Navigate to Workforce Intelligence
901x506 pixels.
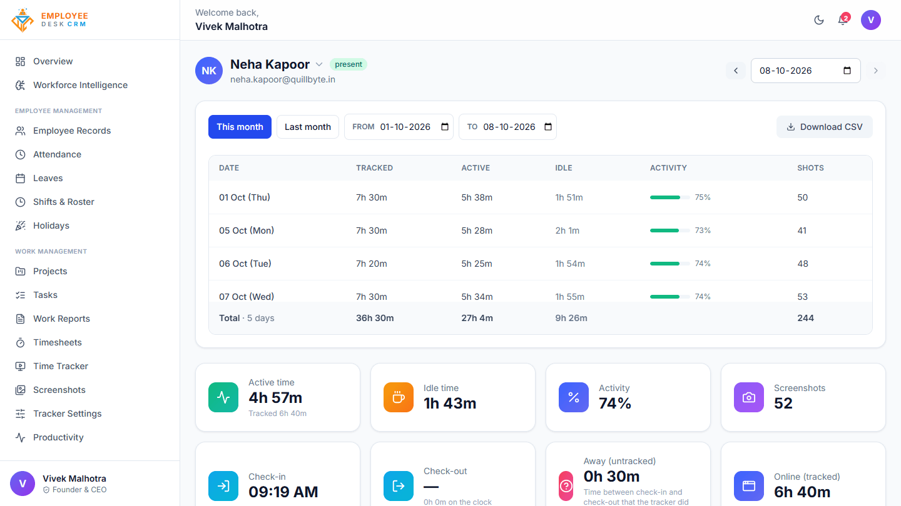(89, 85)
